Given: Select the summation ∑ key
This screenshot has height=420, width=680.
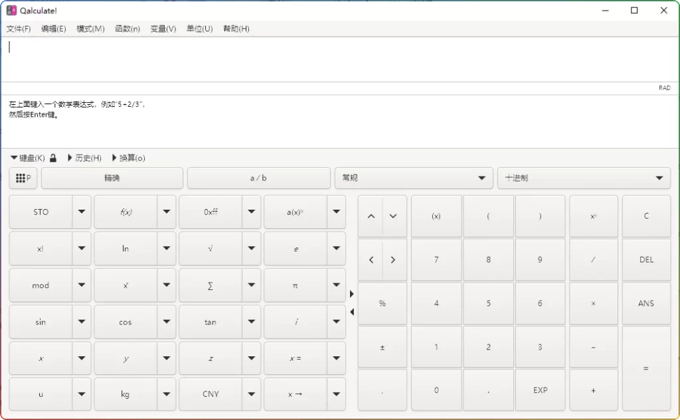Looking at the screenshot, I should [x=211, y=285].
